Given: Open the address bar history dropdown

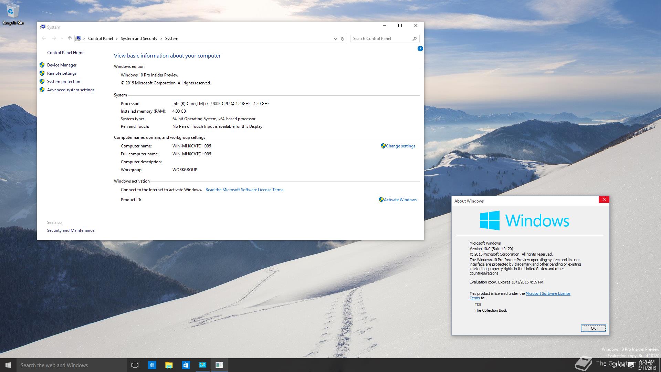Looking at the screenshot, I should pyautogui.click(x=335, y=39).
